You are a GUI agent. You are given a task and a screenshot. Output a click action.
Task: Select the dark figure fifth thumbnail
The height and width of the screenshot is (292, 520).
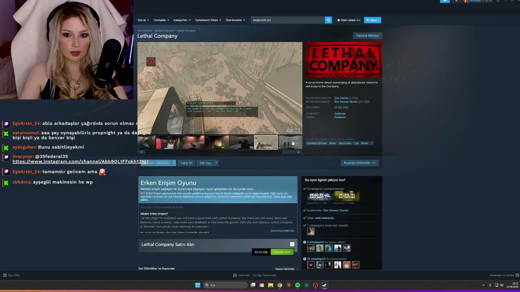(x=241, y=142)
